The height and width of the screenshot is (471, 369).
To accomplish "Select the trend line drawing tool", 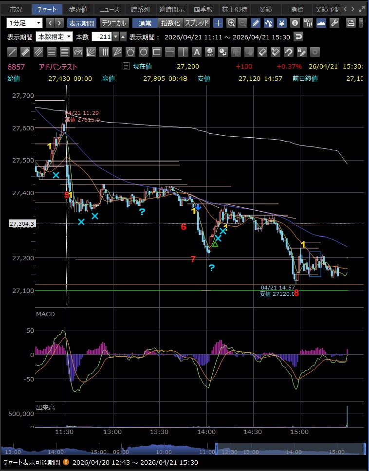I will (x=13, y=52).
